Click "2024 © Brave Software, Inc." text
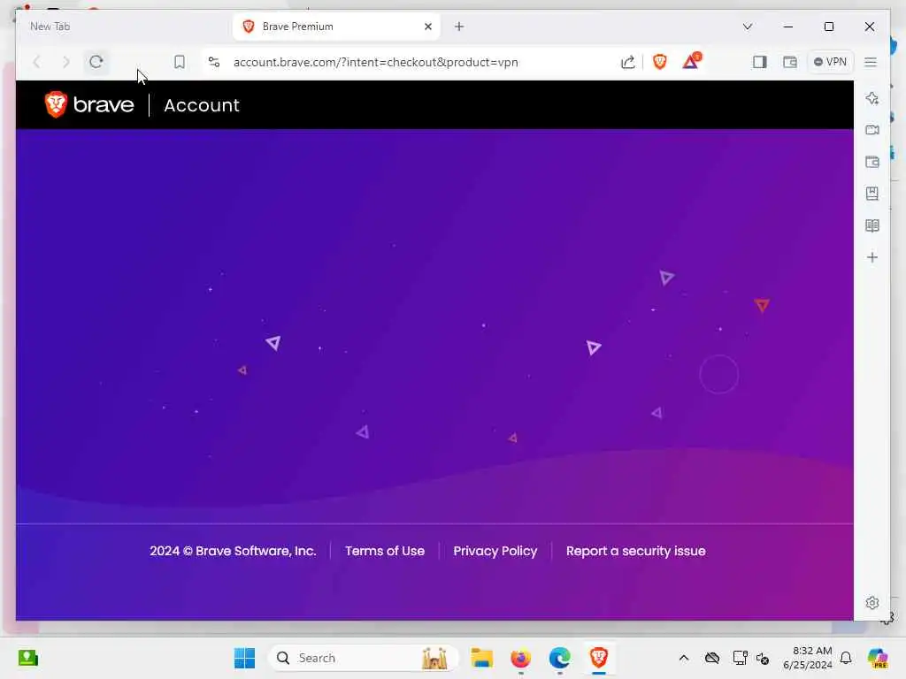 click(233, 551)
